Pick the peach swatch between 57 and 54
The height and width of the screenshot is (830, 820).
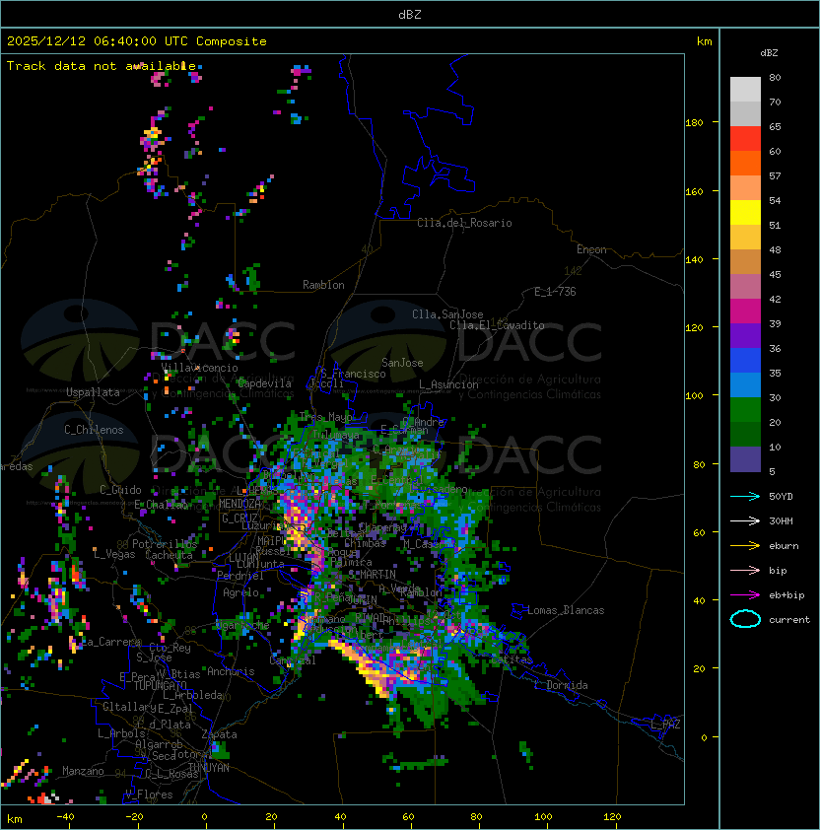(x=745, y=188)
